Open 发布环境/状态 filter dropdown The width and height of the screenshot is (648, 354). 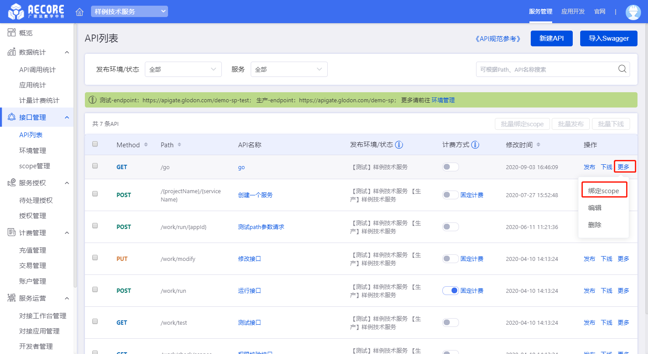183,69
